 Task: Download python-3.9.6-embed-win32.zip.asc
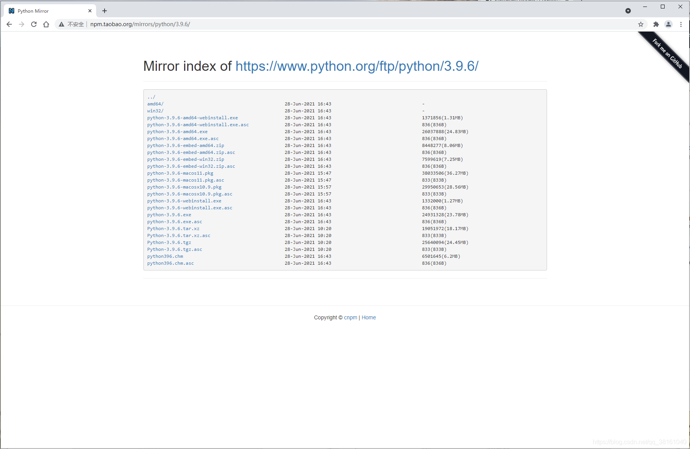click(191, 166)
